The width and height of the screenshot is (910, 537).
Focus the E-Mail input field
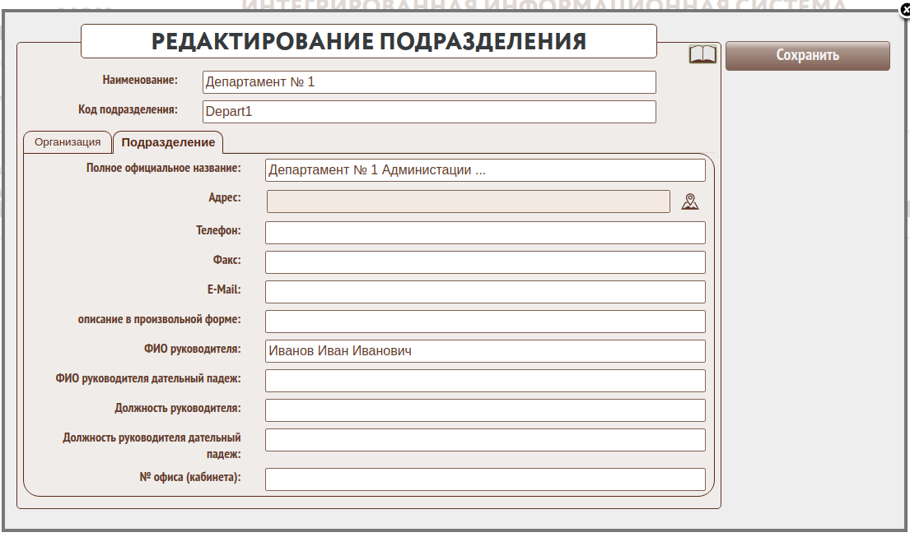(485, 292)
